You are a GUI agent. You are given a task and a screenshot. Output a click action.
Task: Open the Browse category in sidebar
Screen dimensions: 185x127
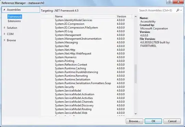click(x=11, y=40)
